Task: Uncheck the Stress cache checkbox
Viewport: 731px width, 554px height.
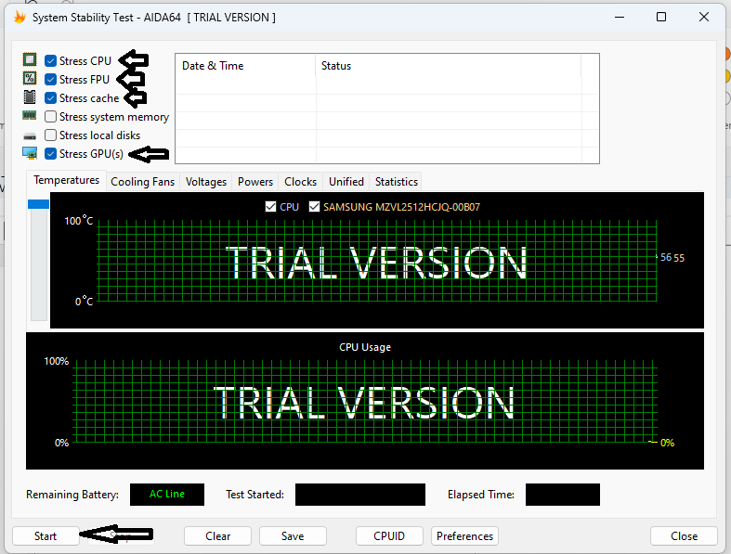Action: click(50, 98)
